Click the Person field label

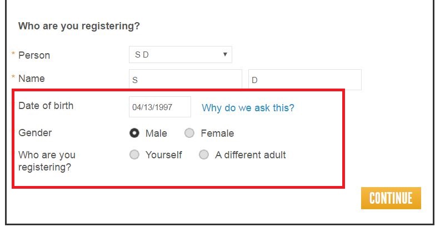[34, 55]
